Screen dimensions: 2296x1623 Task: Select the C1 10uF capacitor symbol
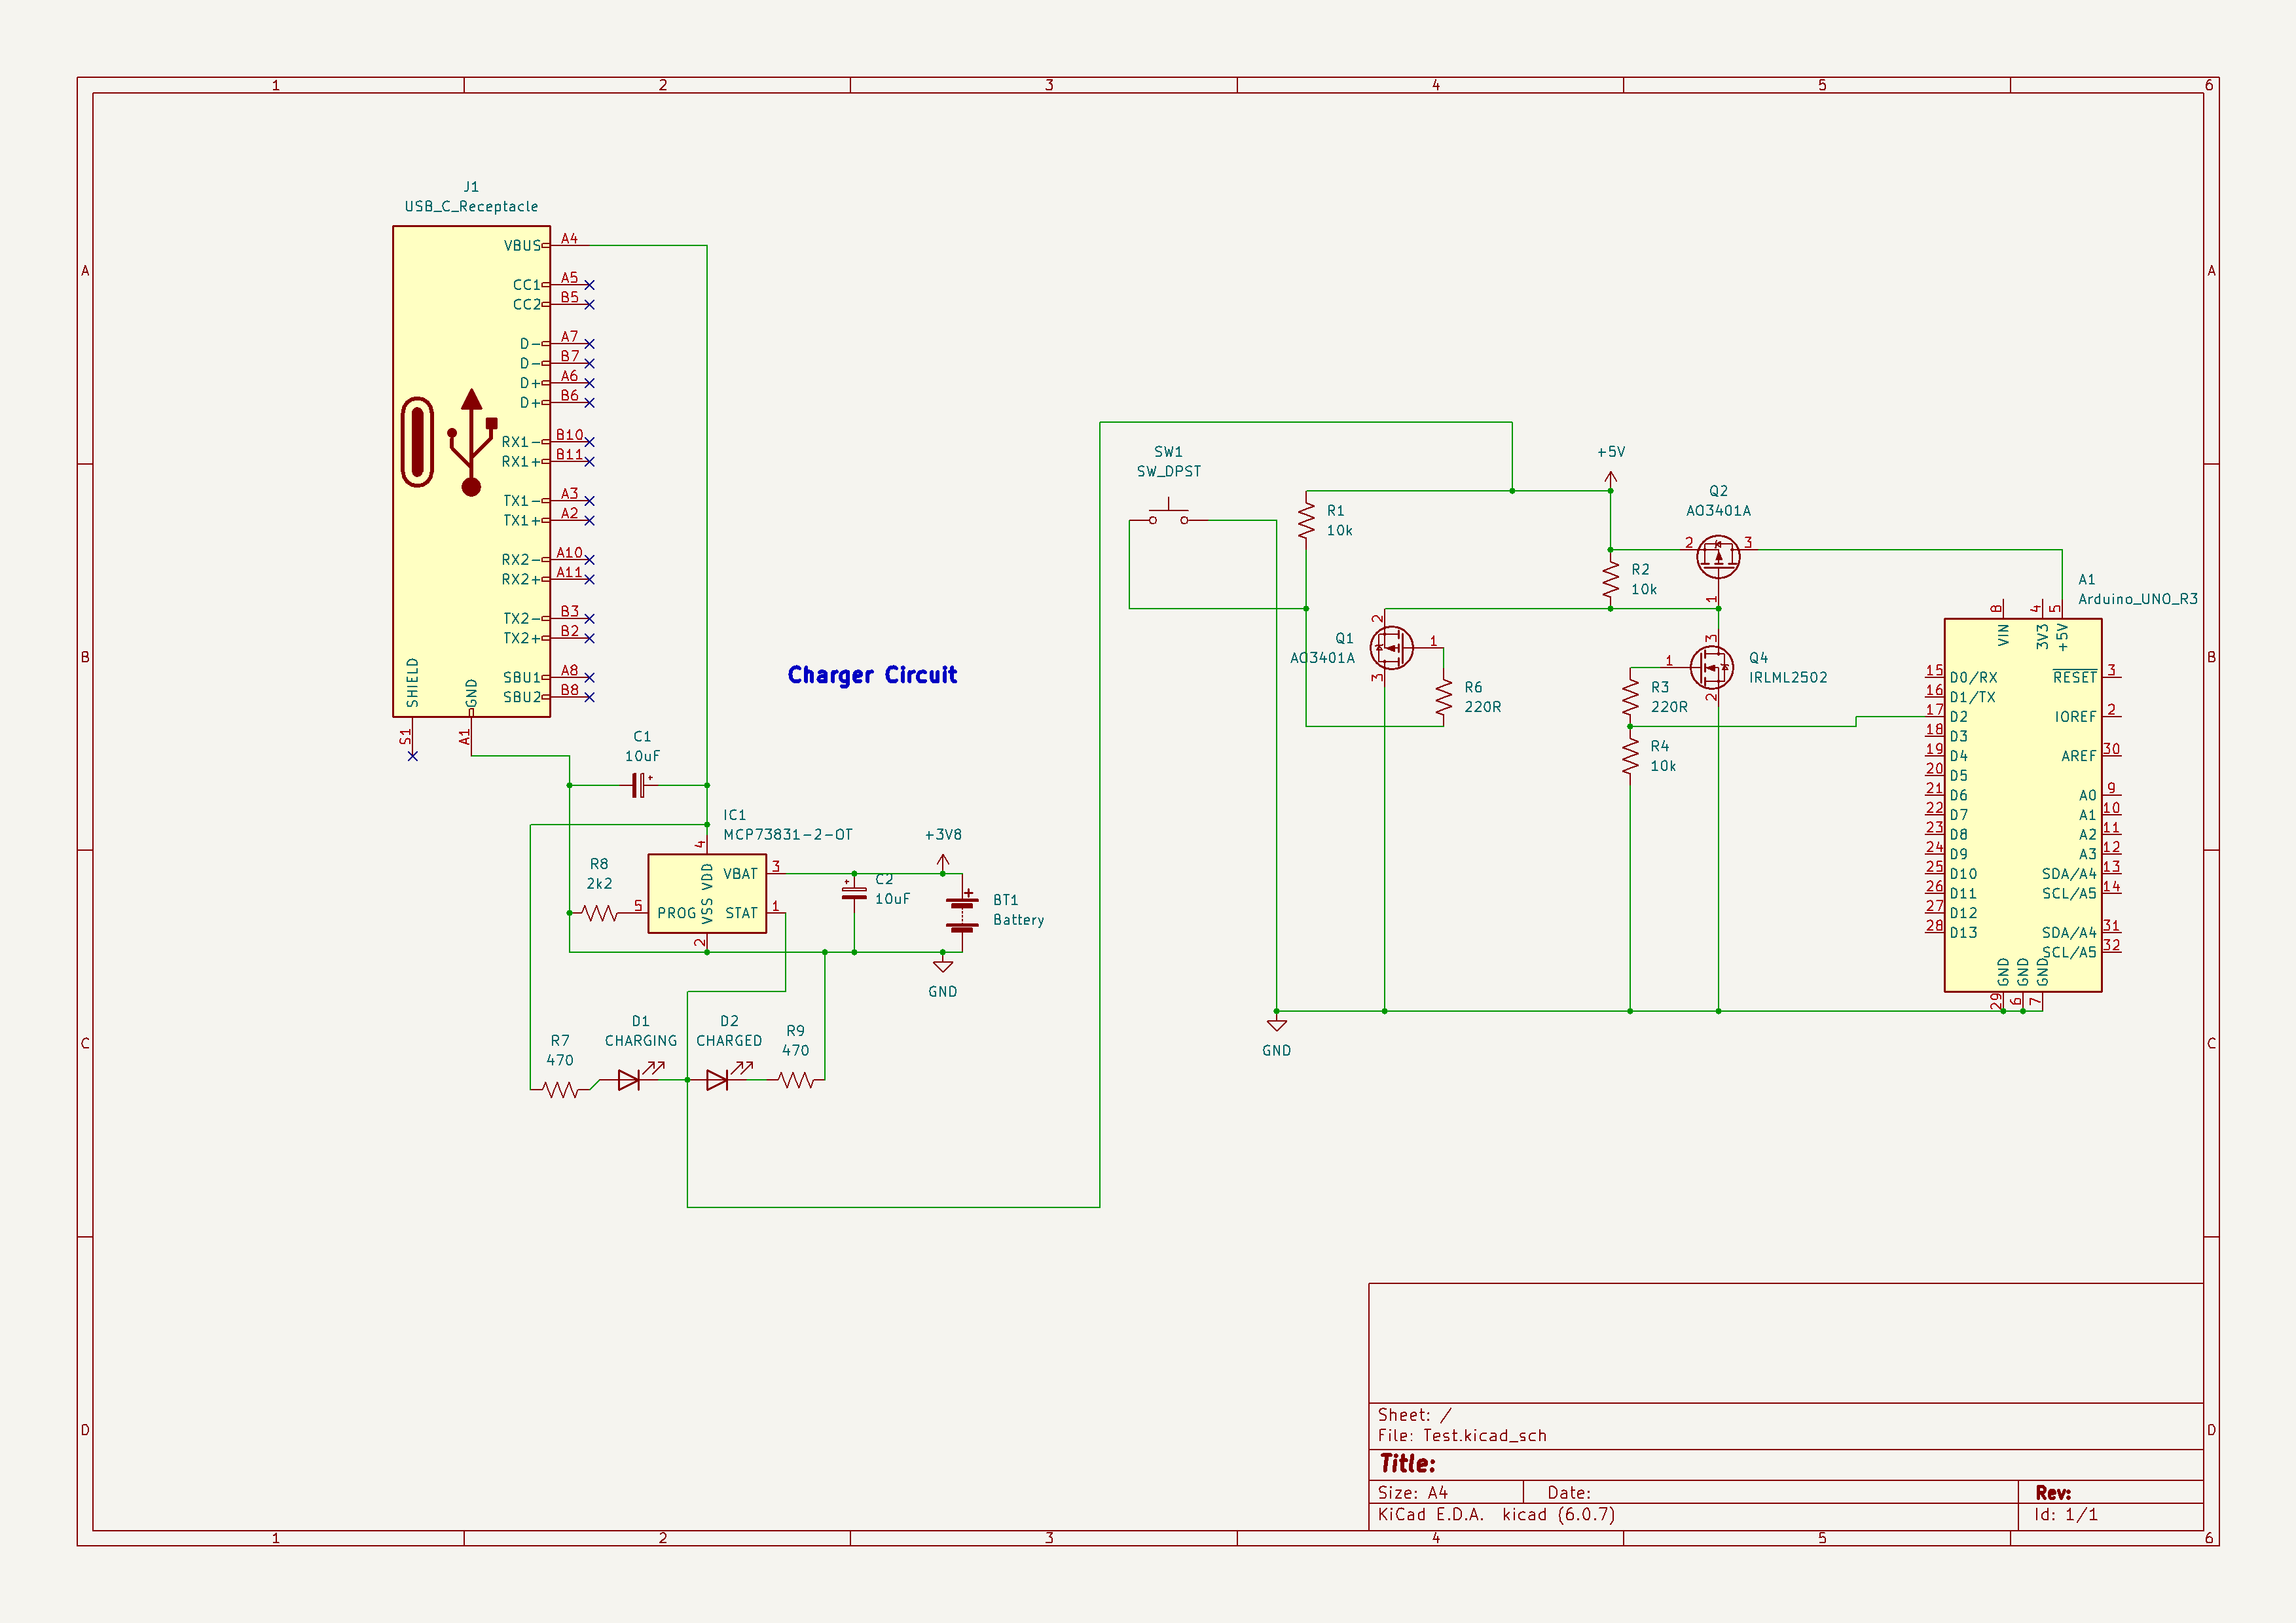pos(638,785)
